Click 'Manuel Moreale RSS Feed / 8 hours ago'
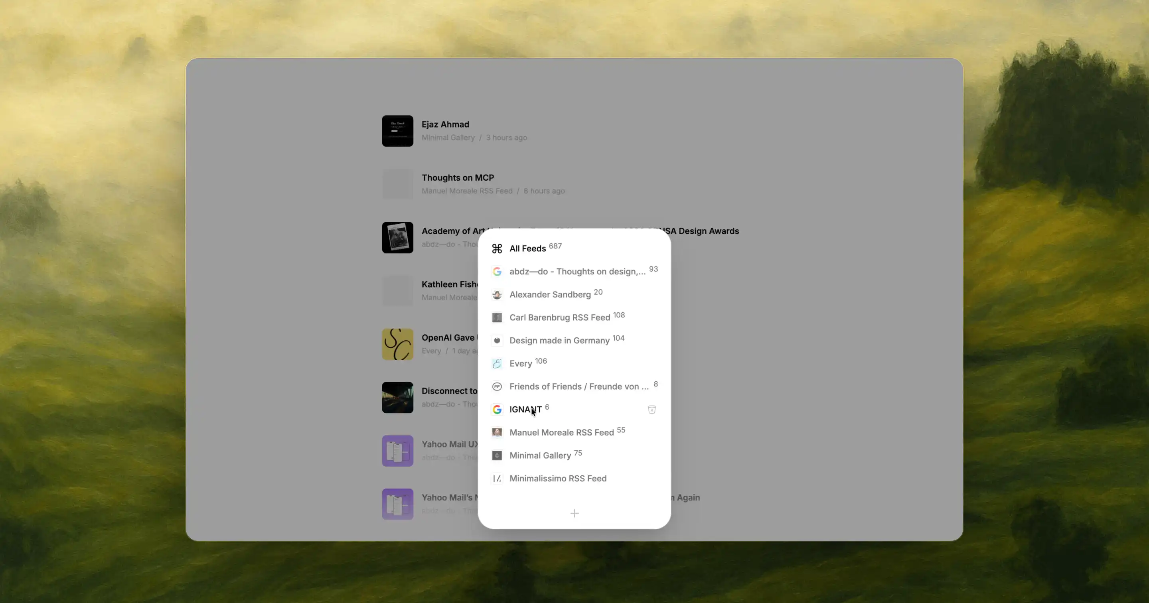 [494, 191]
